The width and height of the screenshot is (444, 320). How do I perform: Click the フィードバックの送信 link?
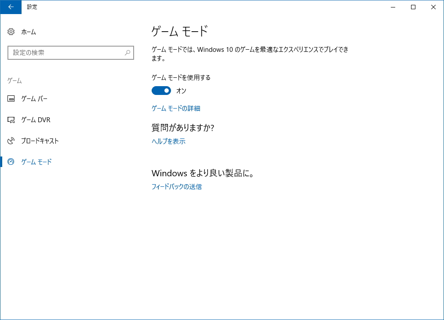(177, 187)
